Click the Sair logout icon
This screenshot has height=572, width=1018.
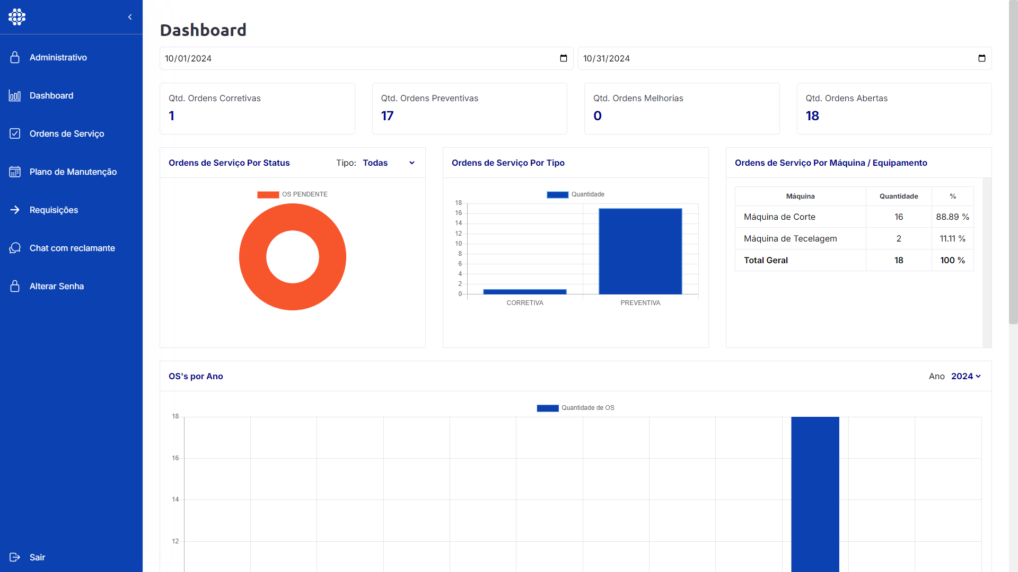coord(15,557)
